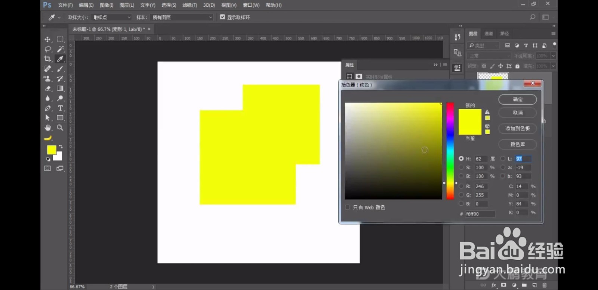Open the layer filter 类型 dropdown
Screen dimensions: 598x290
(483, 45)
